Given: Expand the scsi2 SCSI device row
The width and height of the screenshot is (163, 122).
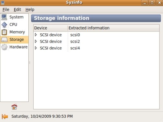Looking at the screenshot, I should coord(36,42).
